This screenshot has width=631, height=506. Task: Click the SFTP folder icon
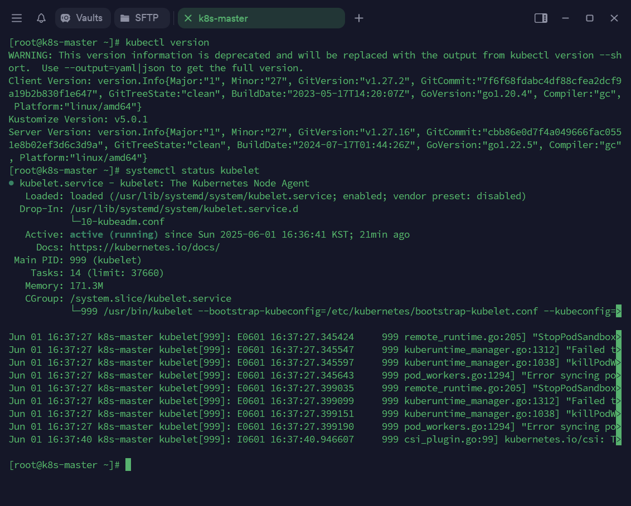click(x=125, y=18)
